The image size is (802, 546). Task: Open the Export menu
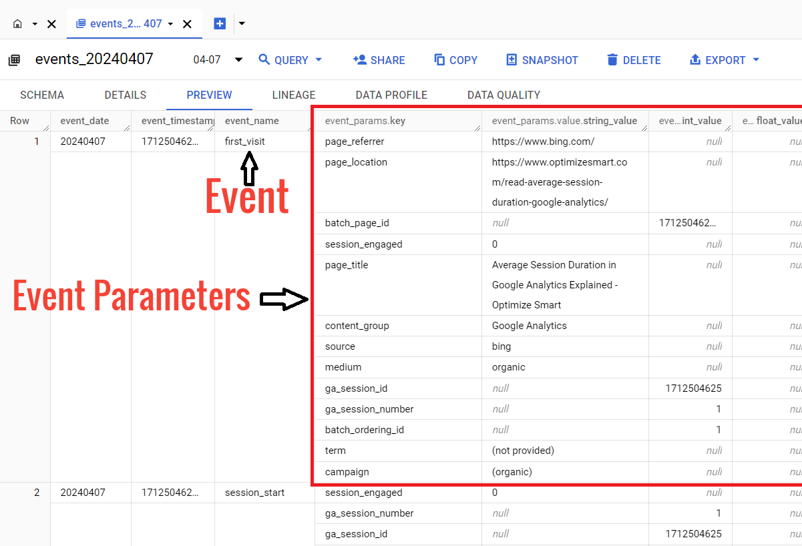click(724, 60)
